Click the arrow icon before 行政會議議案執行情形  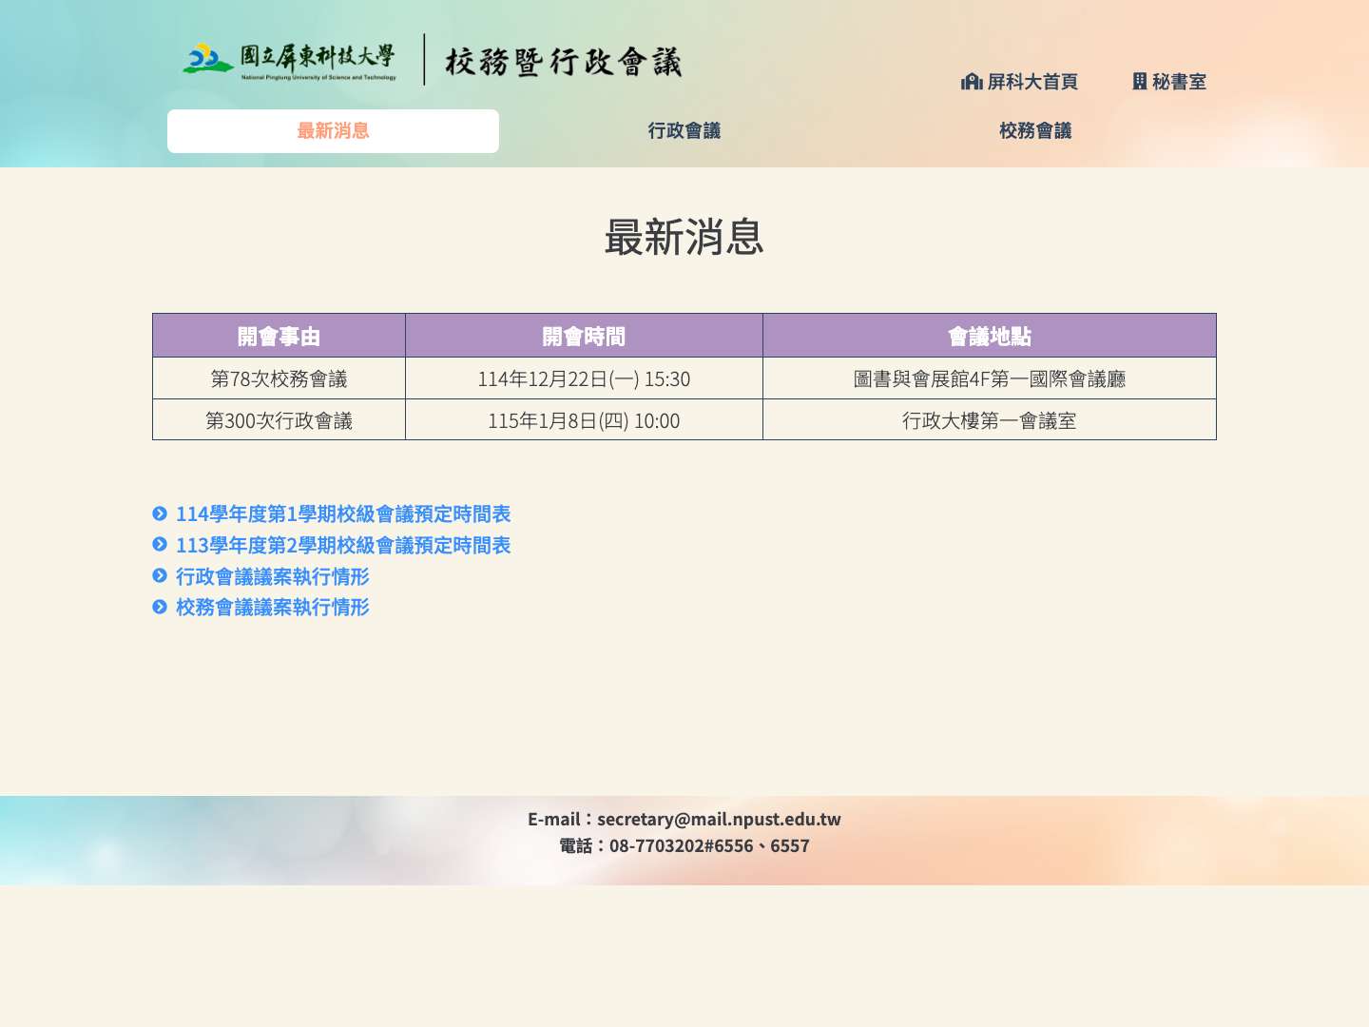click(x=159, y=576)
